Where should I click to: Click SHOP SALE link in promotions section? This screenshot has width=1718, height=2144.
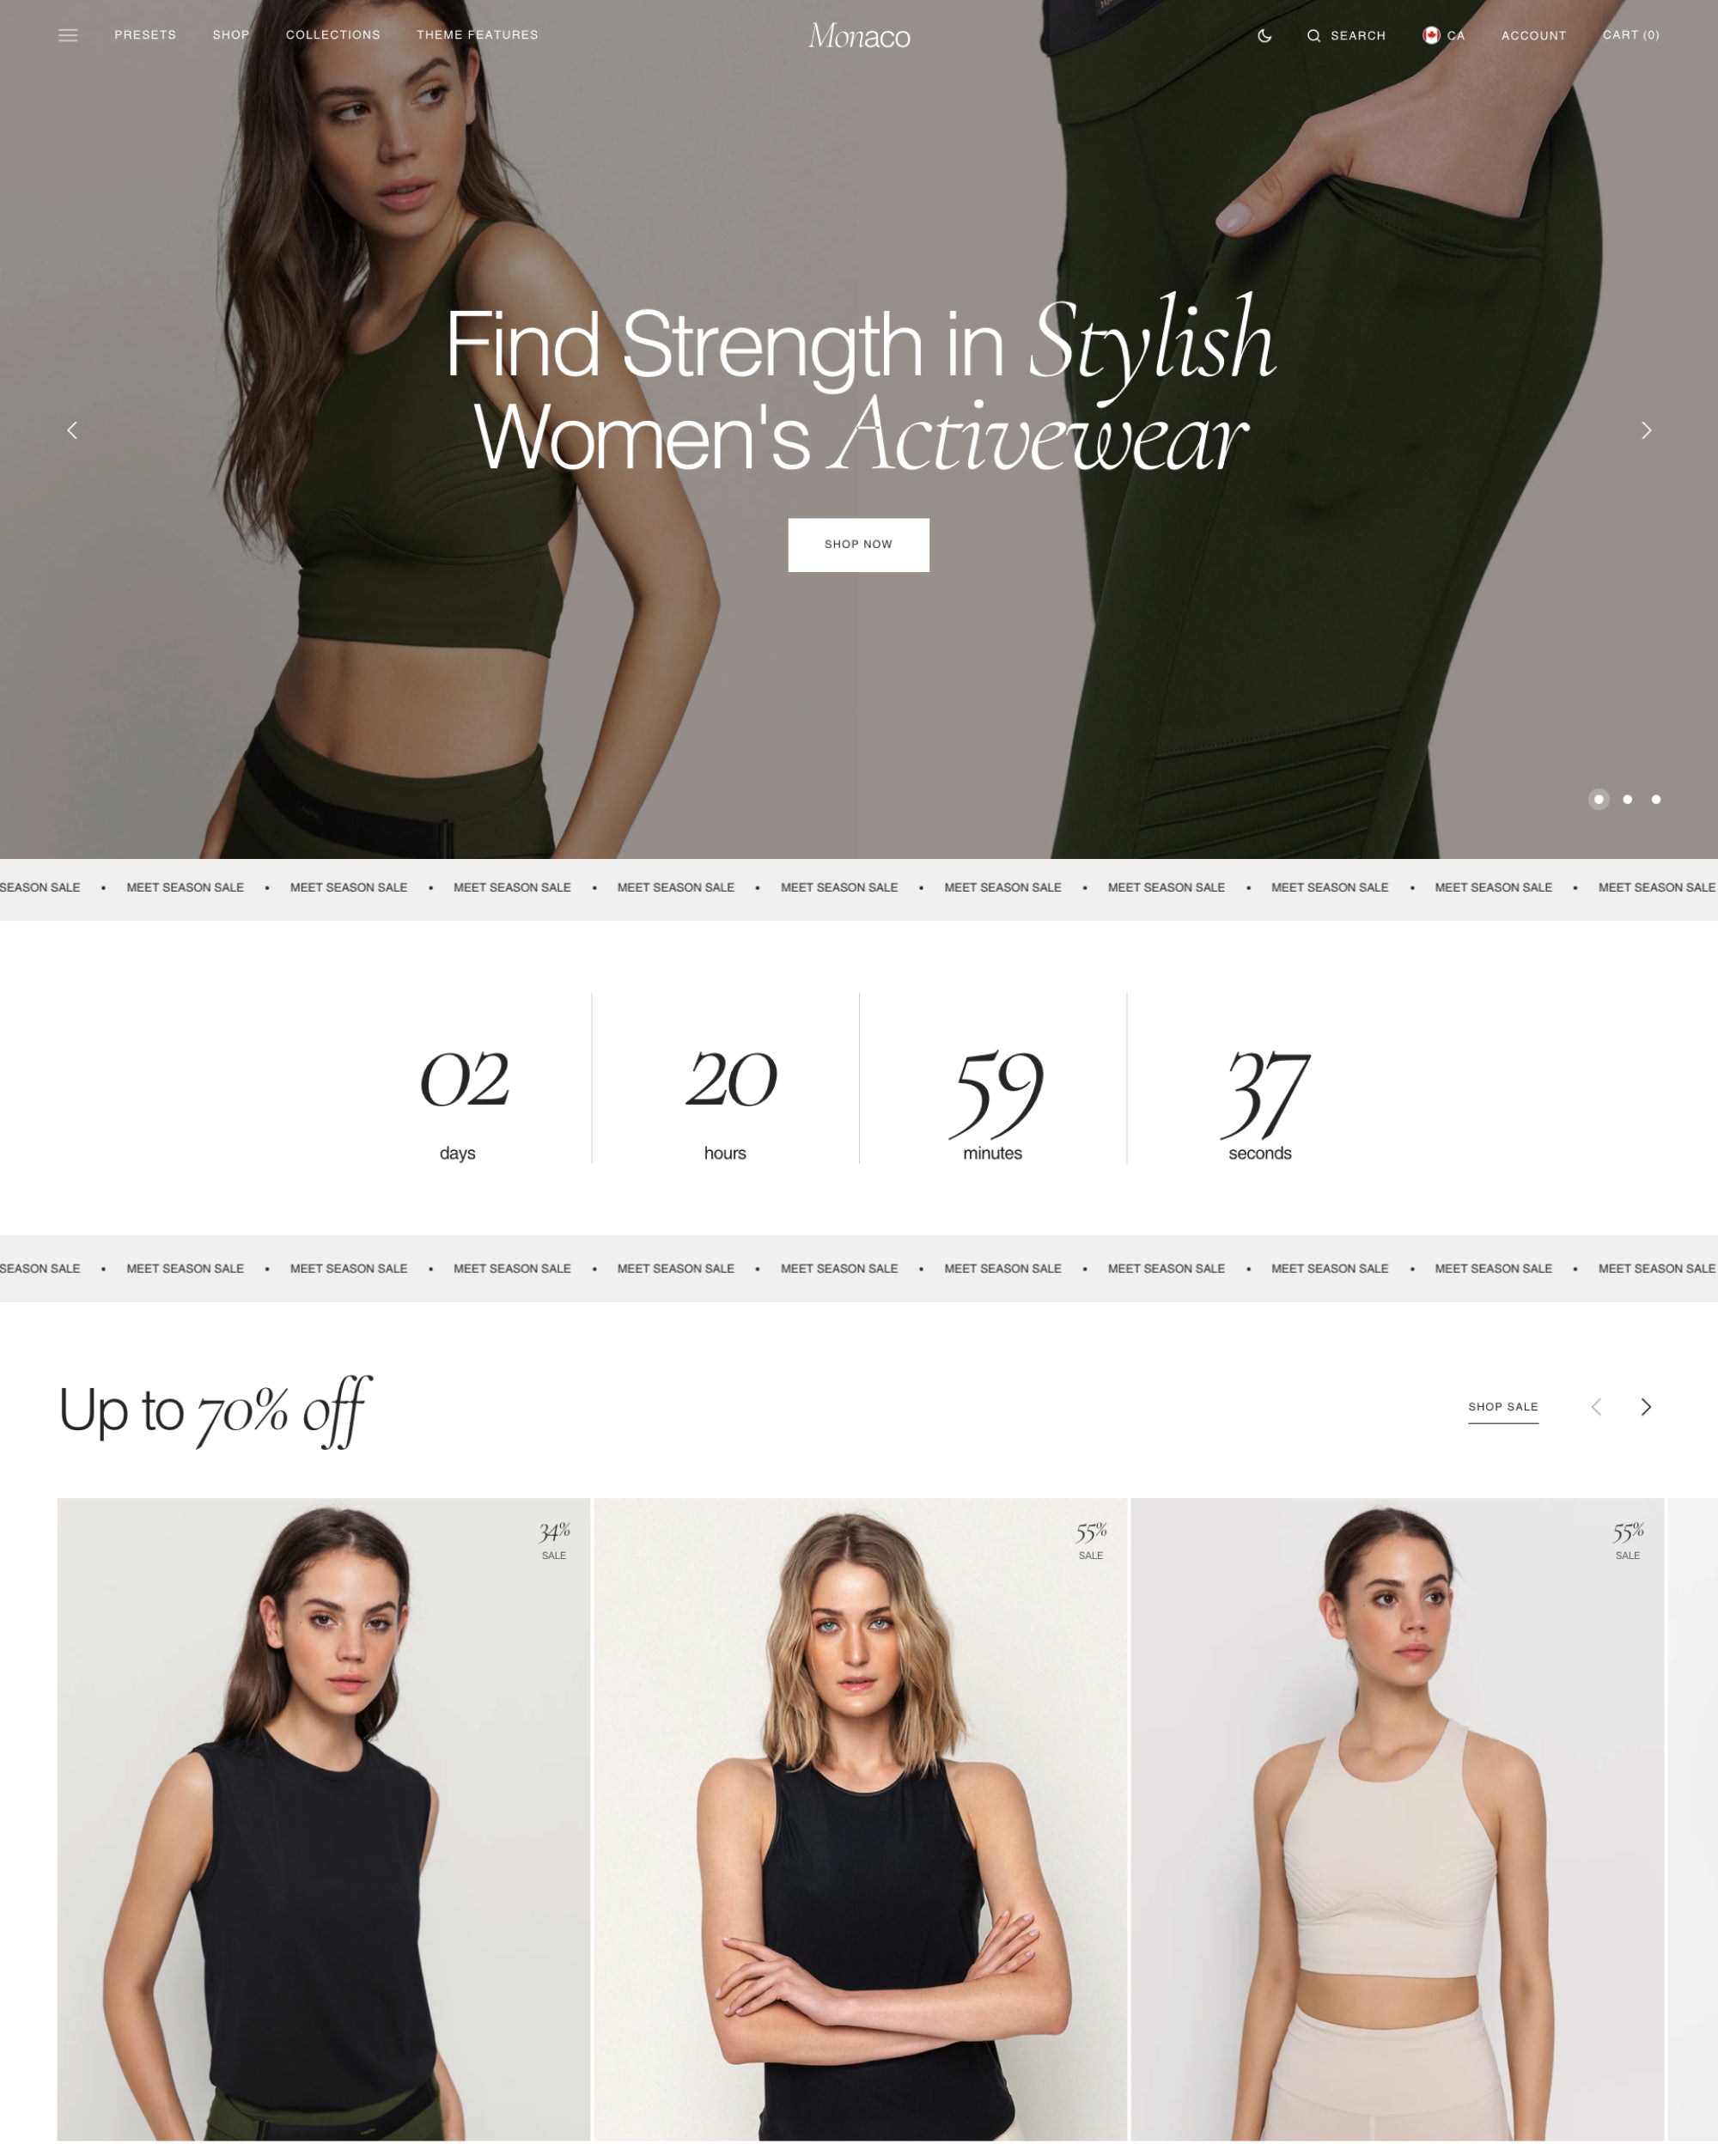(1504, 1406)
